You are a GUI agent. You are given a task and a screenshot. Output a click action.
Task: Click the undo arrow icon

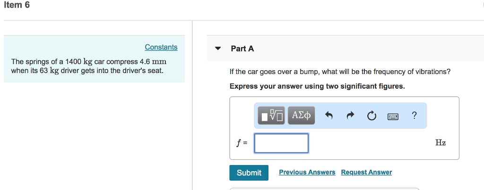pyautogui.click(x=330, y=116)
